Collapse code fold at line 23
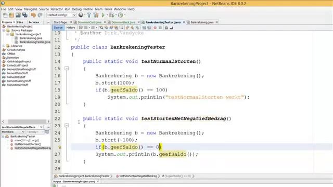Screen dimensions: 333x187 click(67, 126)
